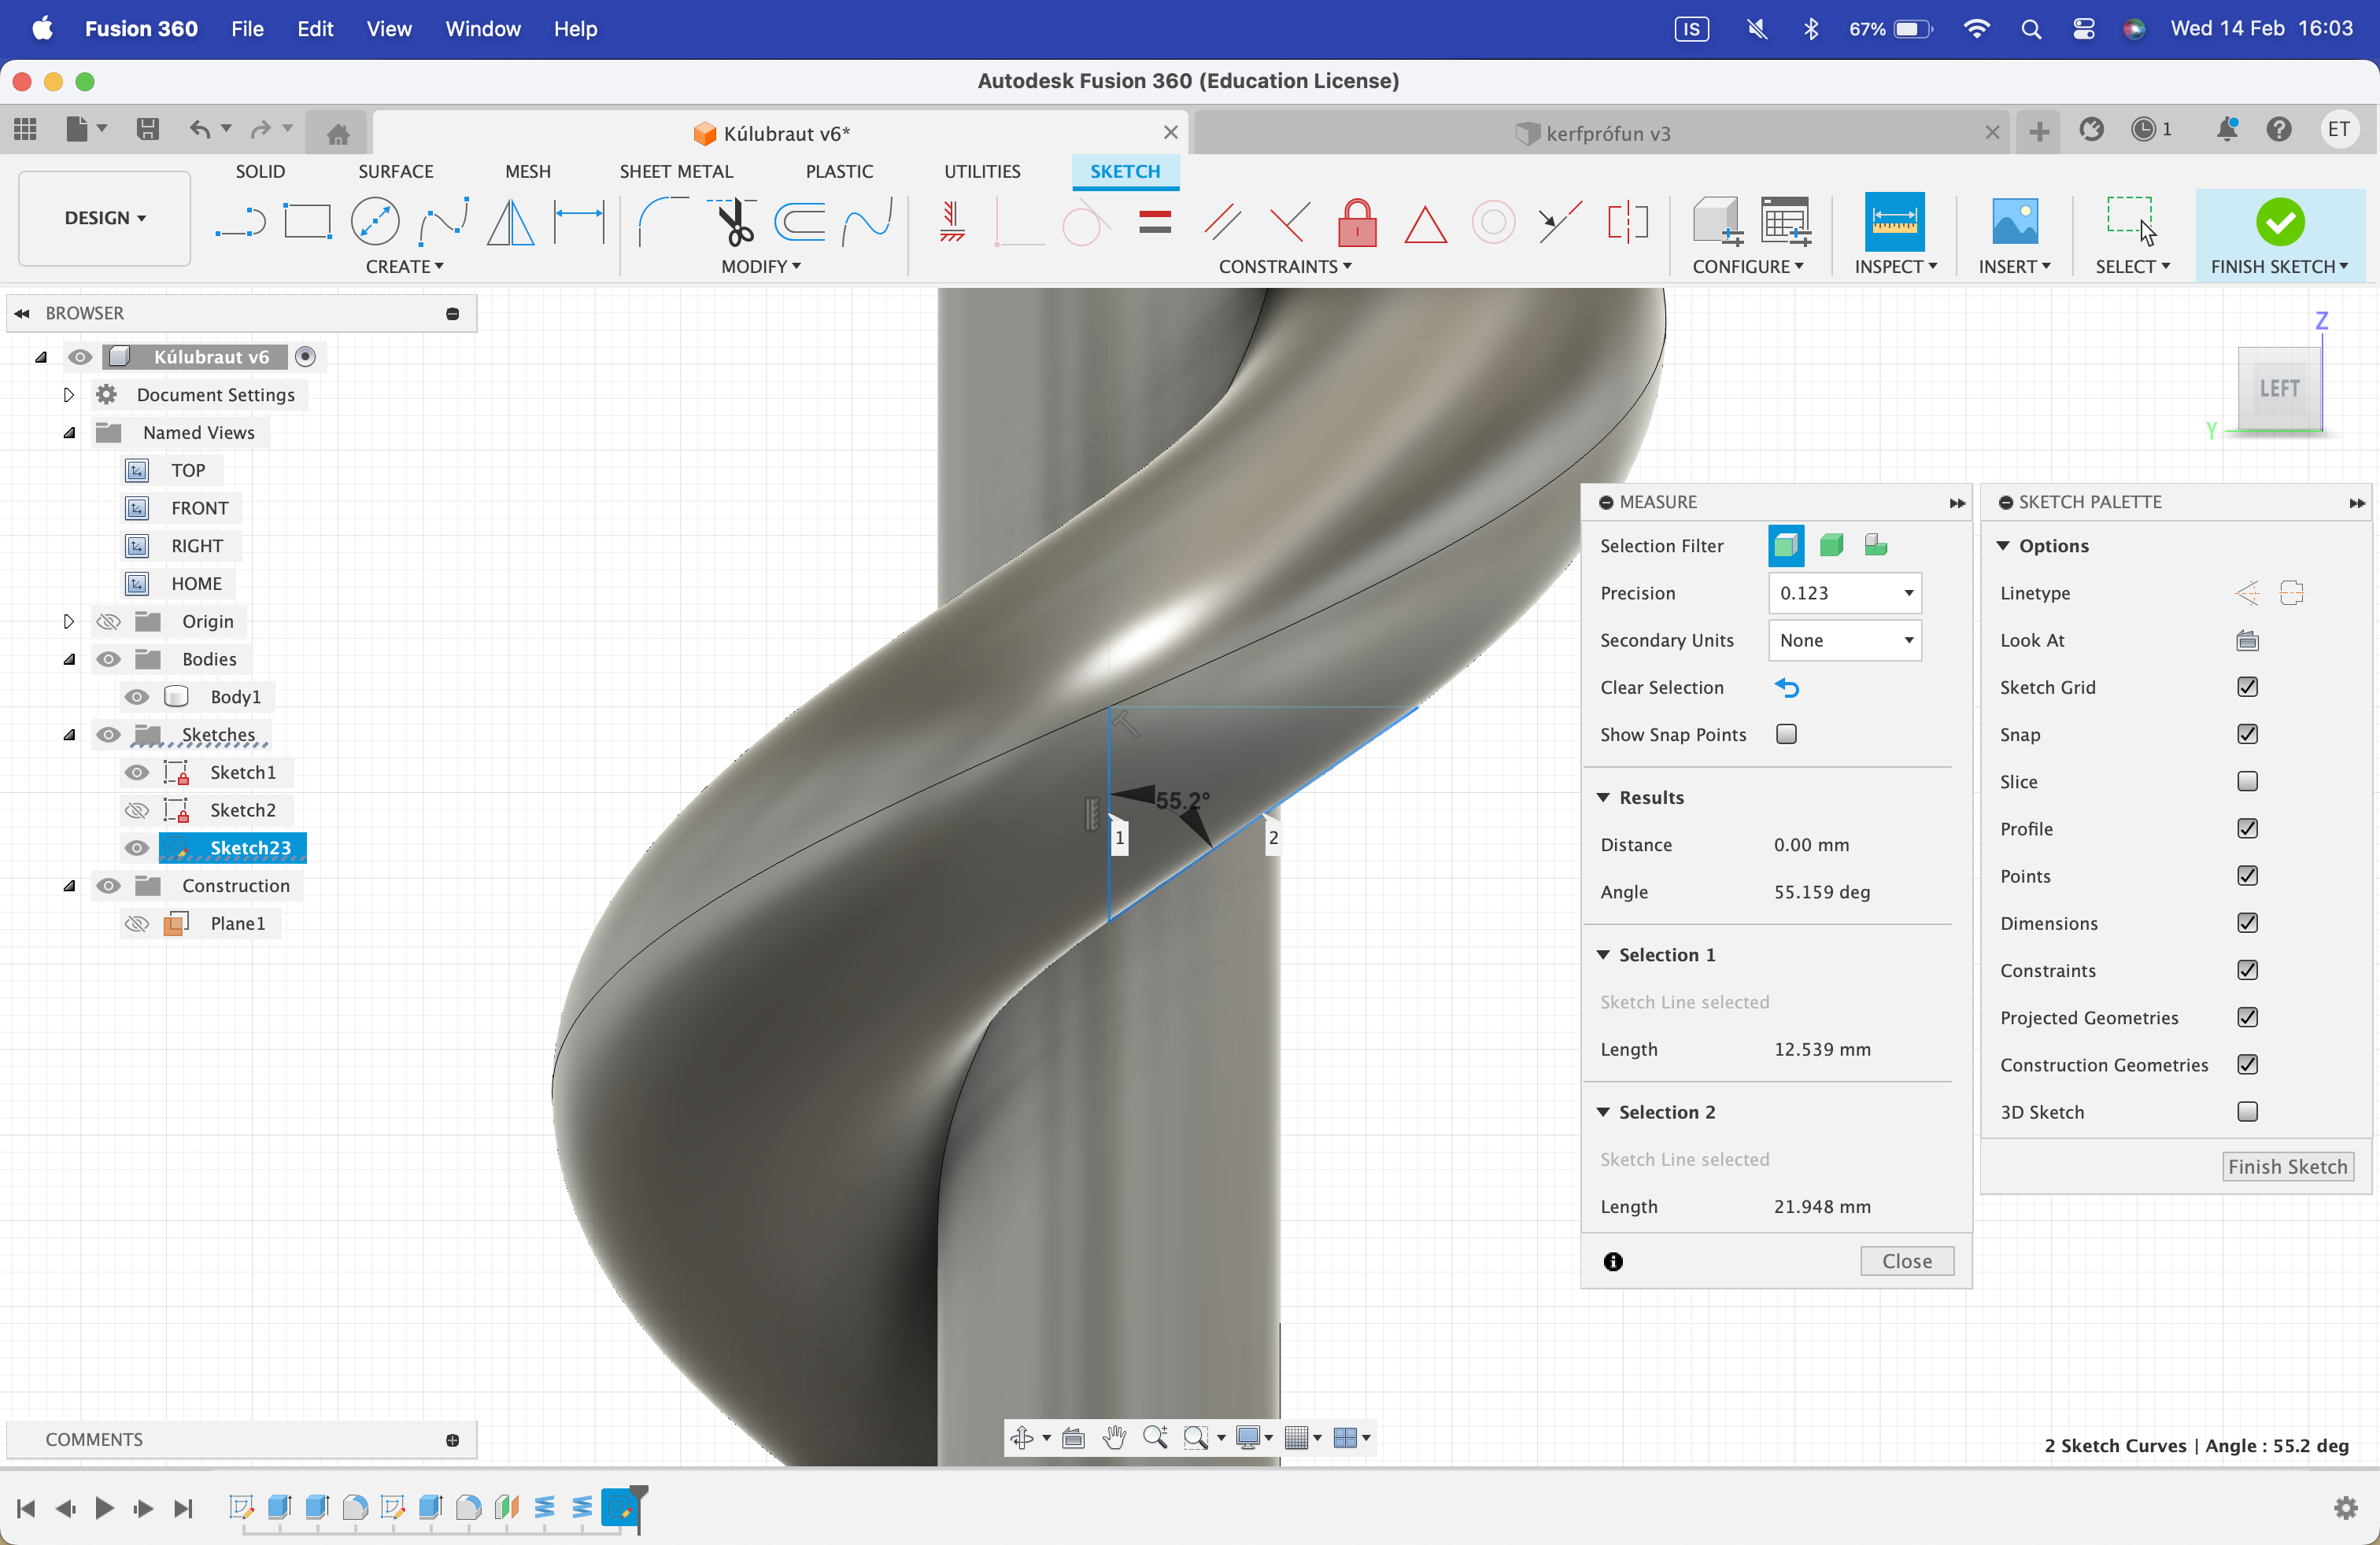Apply the Perpendicular constraint
This screenshot has height=1545, width=2380.
[1289, 222]
